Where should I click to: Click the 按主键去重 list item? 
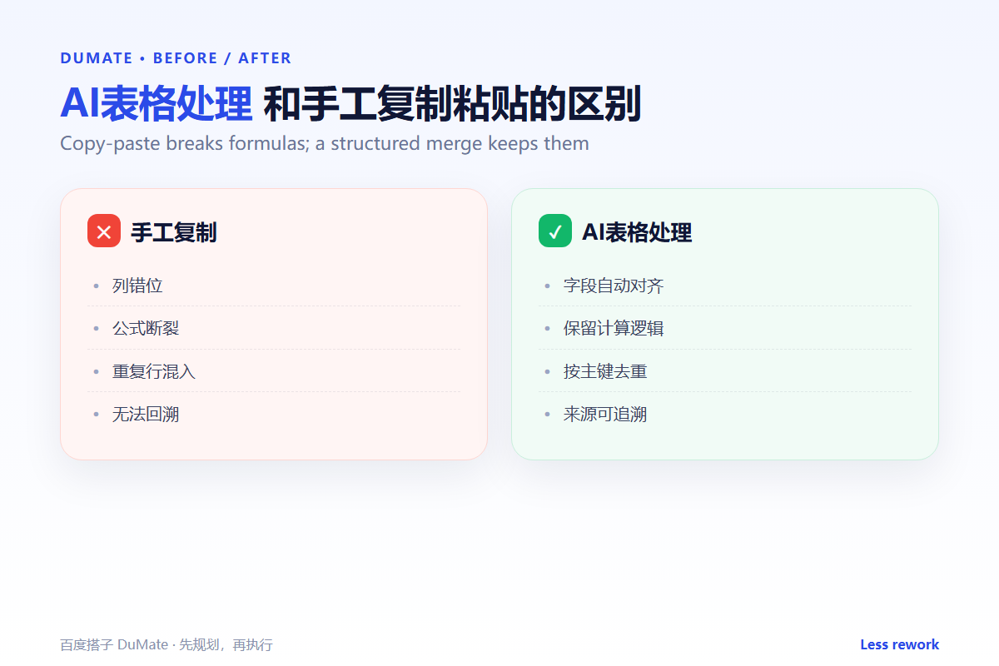point(725,371)
